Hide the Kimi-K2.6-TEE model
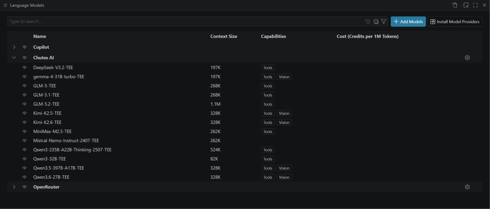Screen dimensions: 490x209 (x=25, y=122)
